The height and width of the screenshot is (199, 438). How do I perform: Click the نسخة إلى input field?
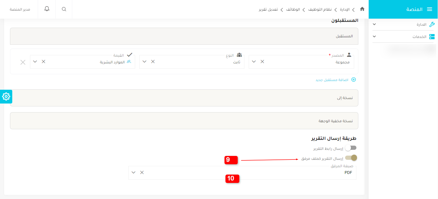pos(184,98)
